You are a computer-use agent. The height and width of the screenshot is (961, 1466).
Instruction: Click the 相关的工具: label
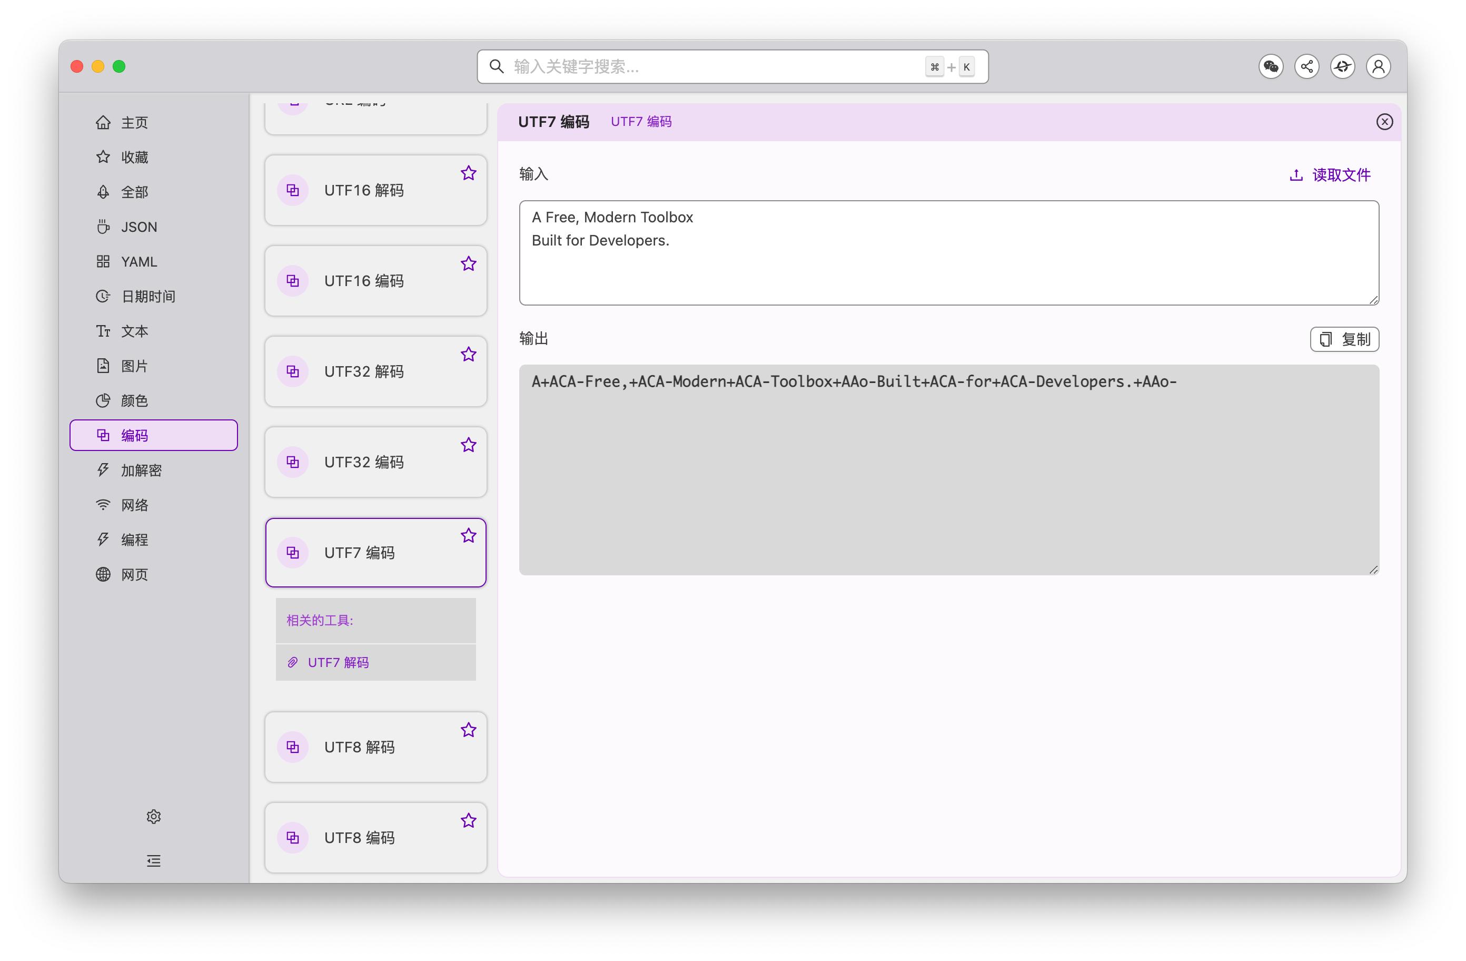pos(320,621)
